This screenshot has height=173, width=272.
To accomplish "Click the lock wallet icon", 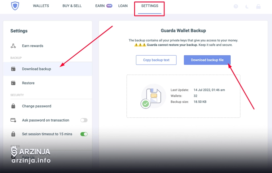I will click(x=258, y=6).
